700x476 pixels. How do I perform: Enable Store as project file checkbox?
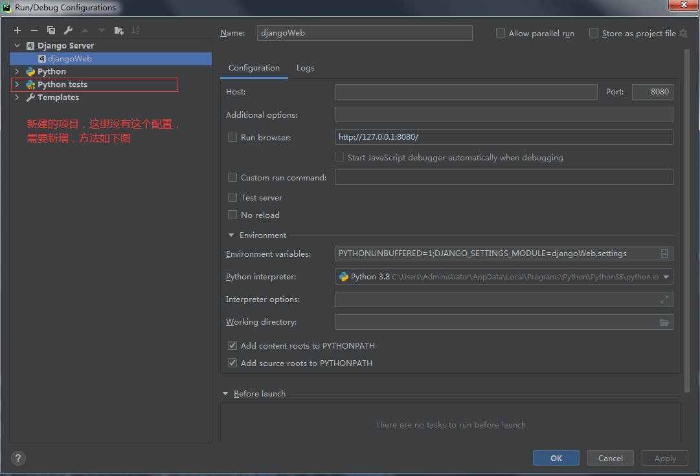594,34
